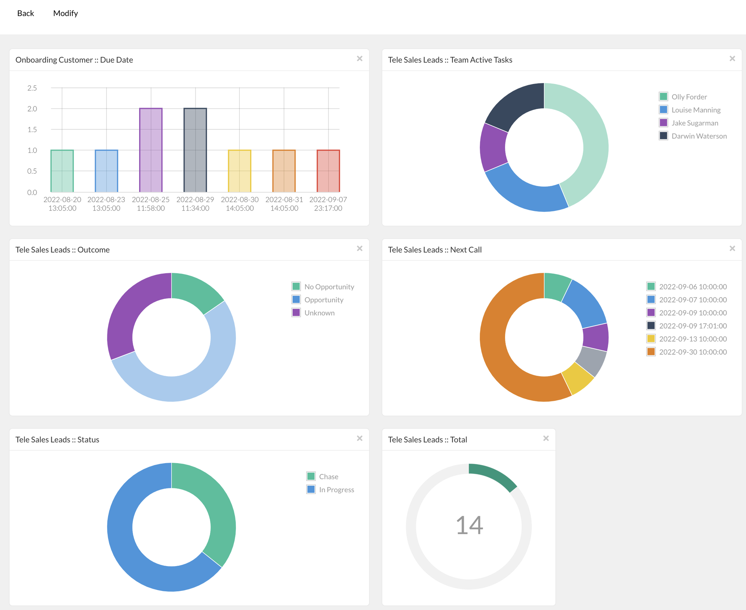This screenshot has width=746, height=610.
Task: Click the total count 14 gauge
Action: (x=469, y=526)
